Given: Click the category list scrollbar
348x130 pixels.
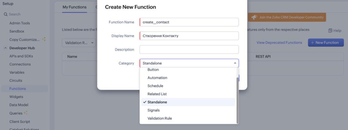Looking at the screenshot, I should coord(238,100).
